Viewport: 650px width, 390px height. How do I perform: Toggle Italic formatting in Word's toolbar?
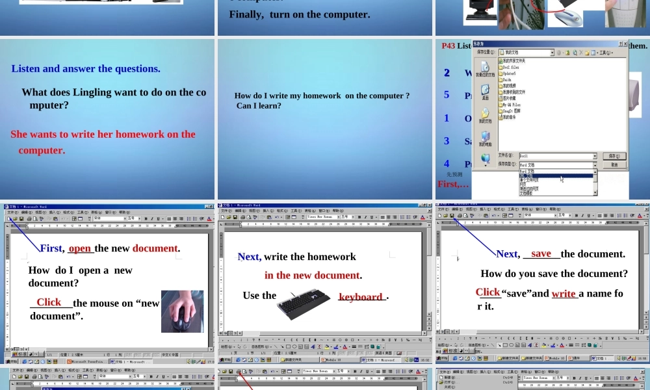[151, 218]
